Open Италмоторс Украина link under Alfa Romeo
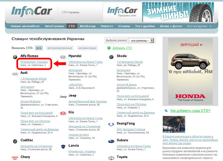223x161 pixels. pyautogui.click(x=34, y=62)
